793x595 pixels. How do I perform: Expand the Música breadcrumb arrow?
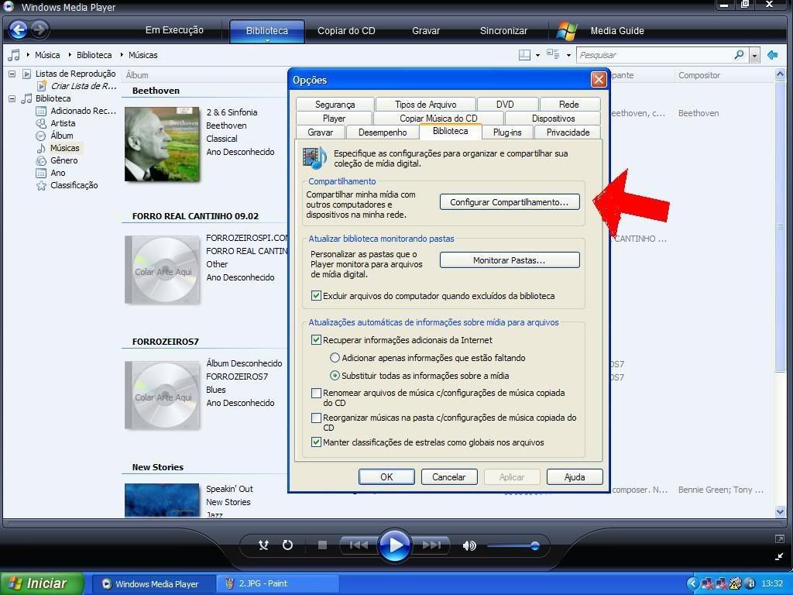point(28,55)
